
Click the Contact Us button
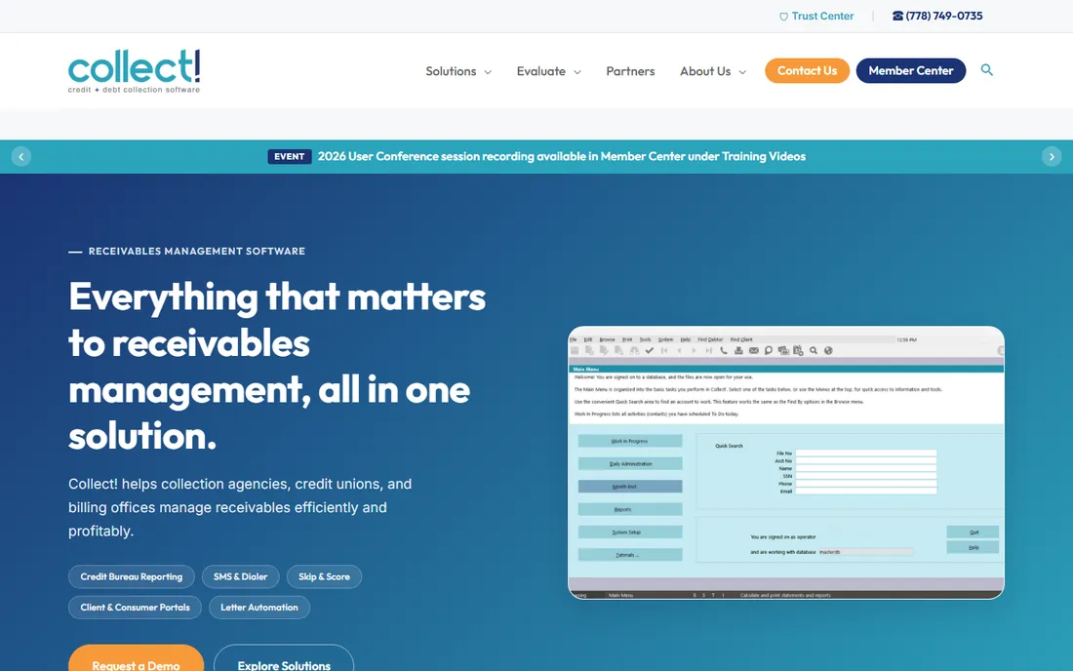(x=807, y=70)
